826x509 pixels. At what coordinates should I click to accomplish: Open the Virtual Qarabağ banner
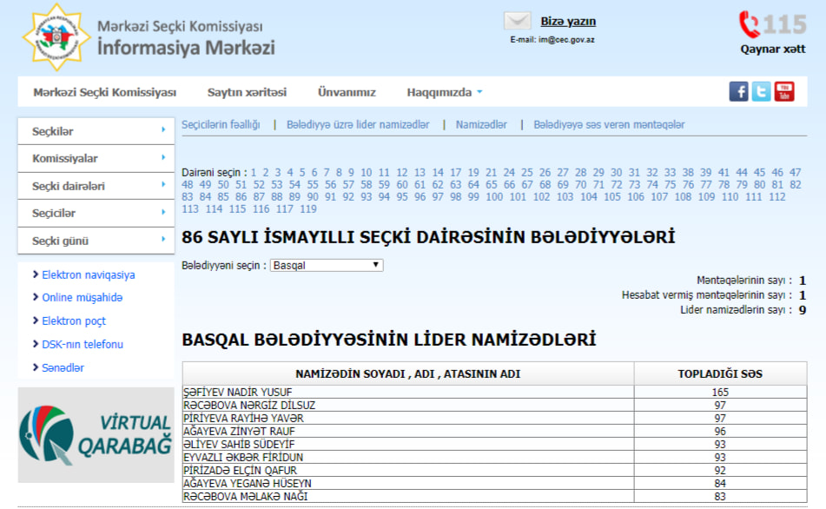tap(96, 435)
